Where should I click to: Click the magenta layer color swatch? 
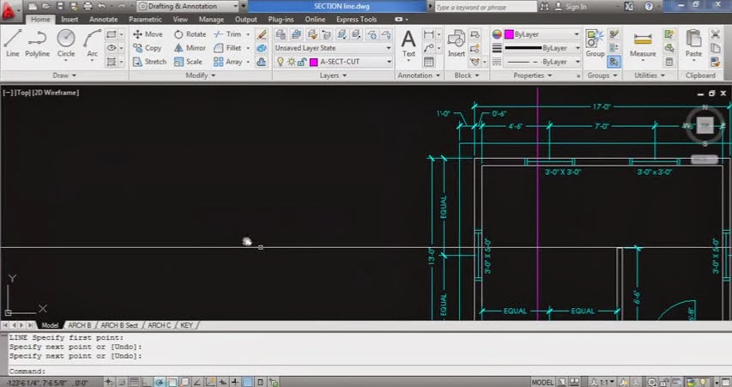click(314, 62)
